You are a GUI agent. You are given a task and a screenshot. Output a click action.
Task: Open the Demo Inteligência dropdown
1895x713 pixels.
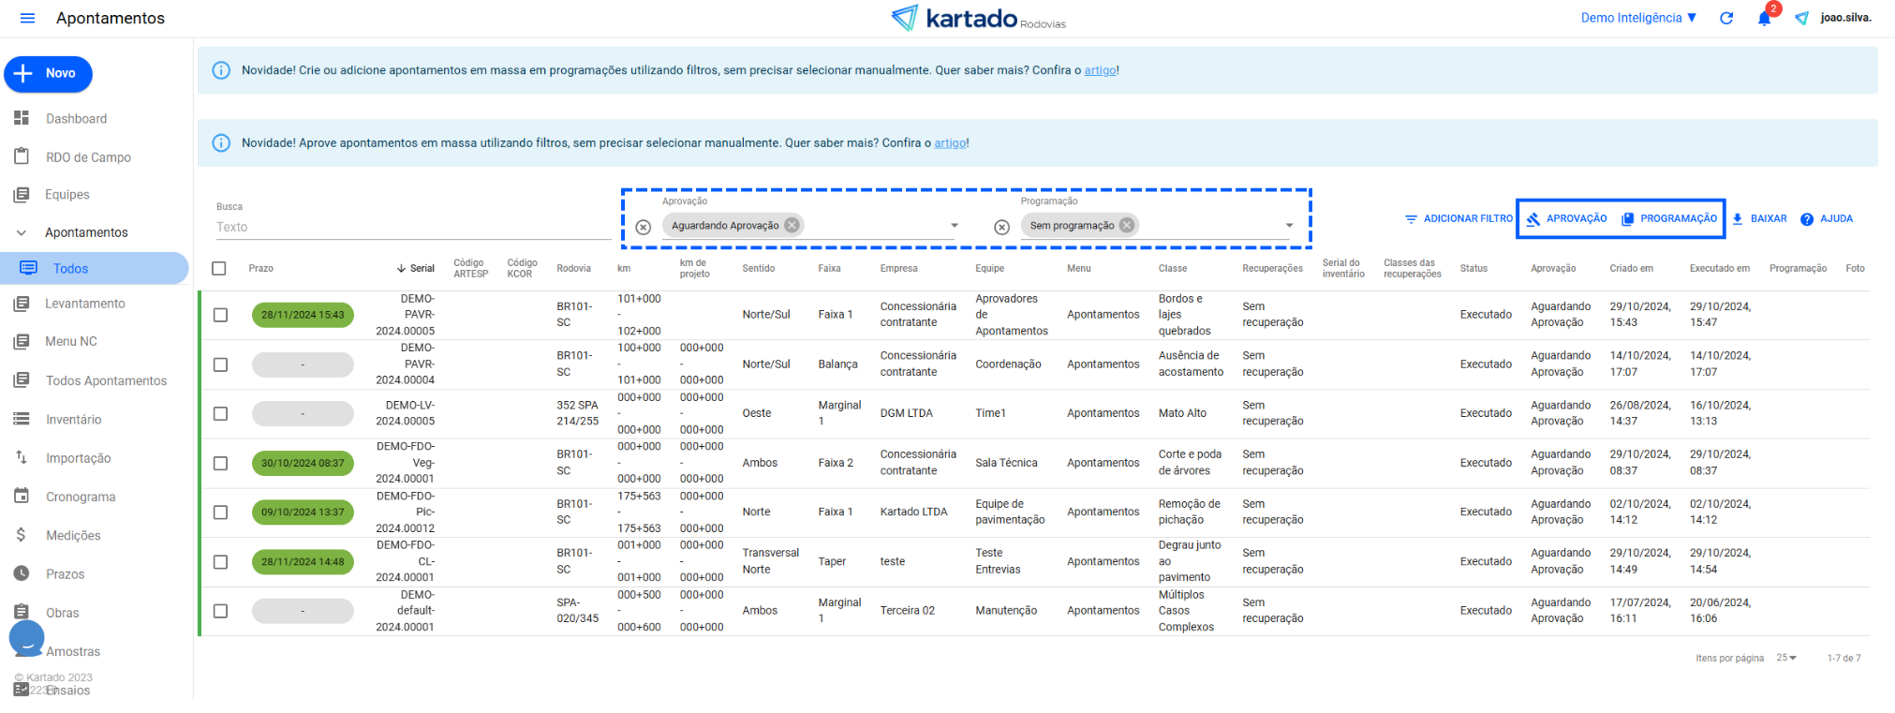(1638, 18)
